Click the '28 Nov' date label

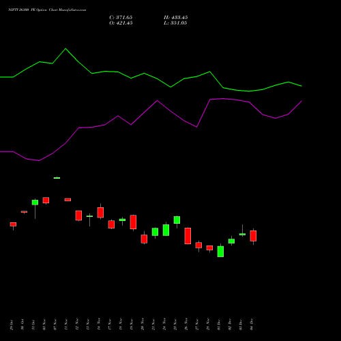pyautogui.click(x=208, y=324)
